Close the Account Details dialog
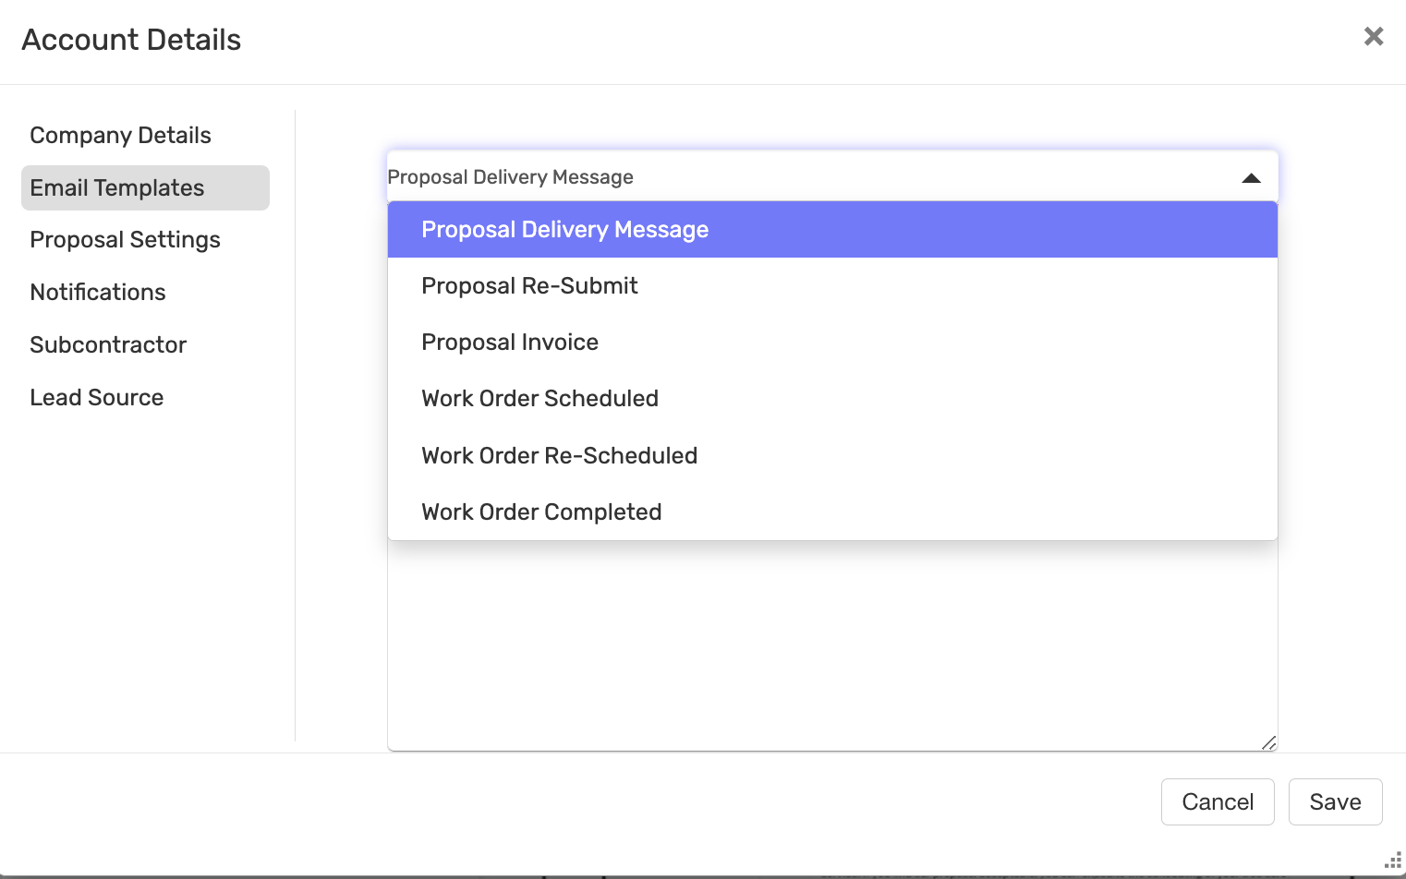This screenshot has height=879, width=1406. [x=1374, y=36]
